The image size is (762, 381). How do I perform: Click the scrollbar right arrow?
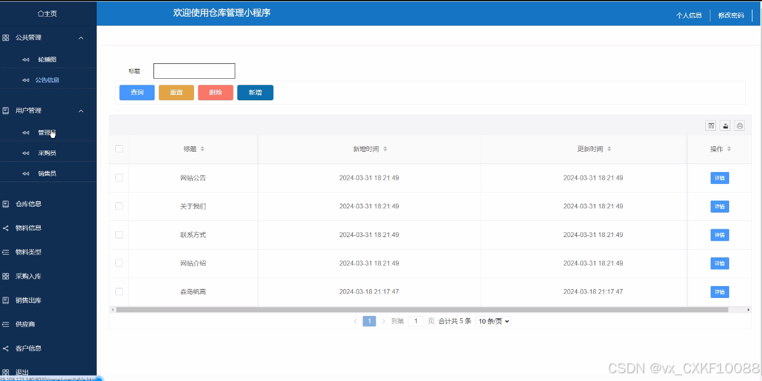(749, 310)
